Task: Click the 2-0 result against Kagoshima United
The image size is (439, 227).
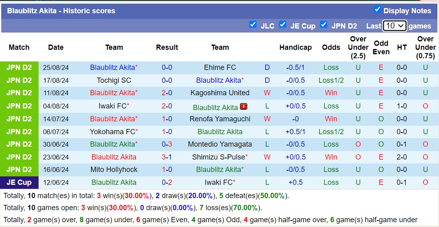Action: tap(167, 93)
